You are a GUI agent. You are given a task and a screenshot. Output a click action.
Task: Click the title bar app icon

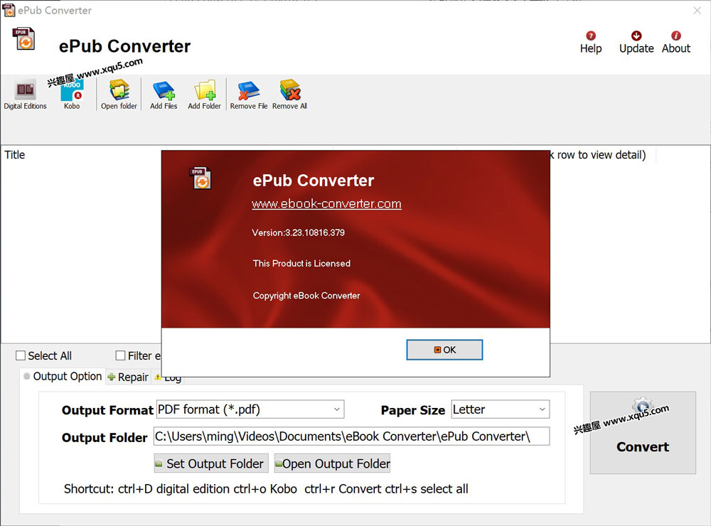[9, 10]
